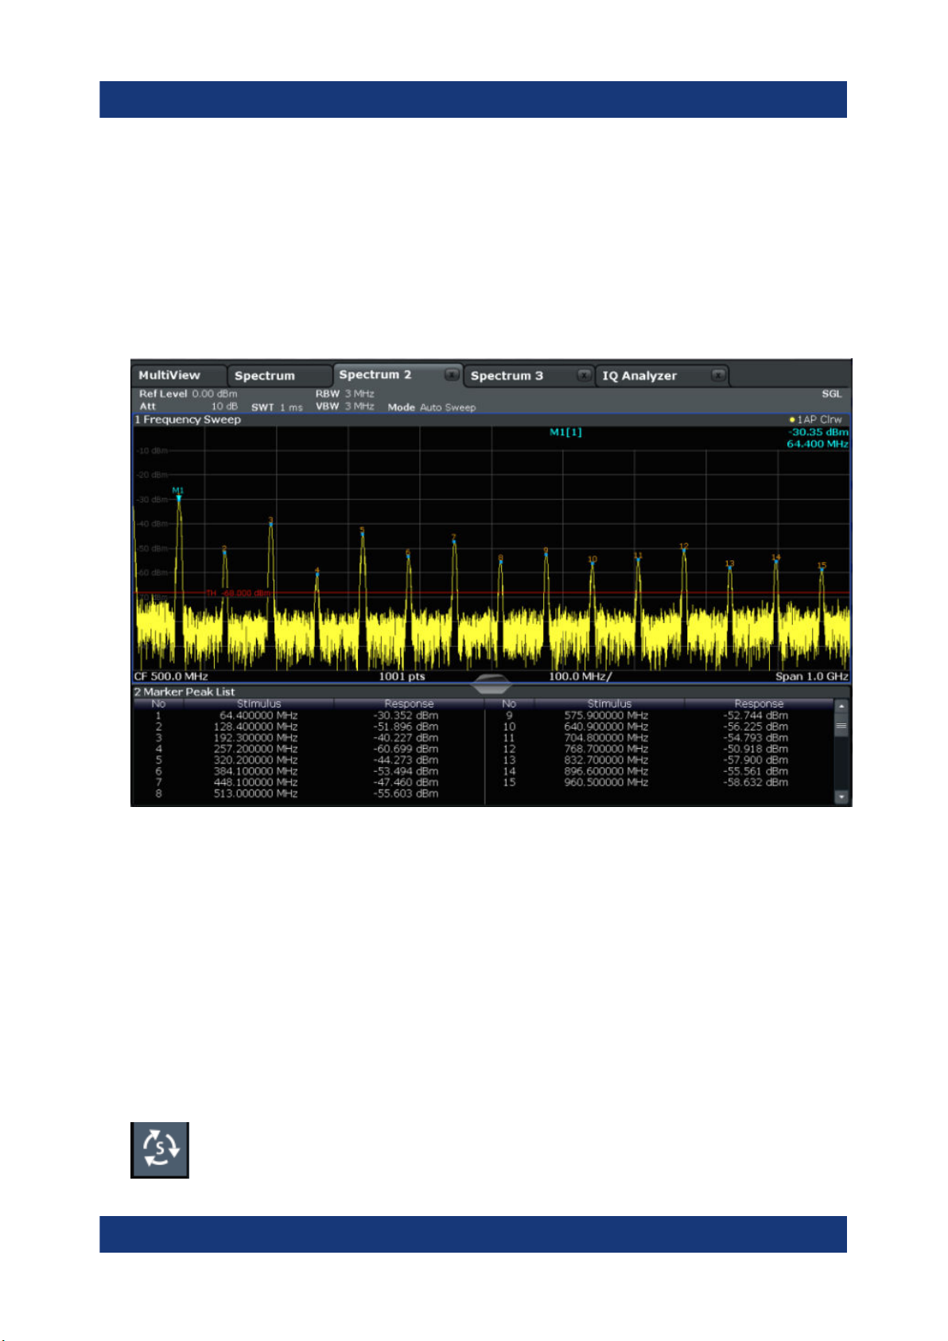Click the 100.0 MHz/ division label
Image resolution: width=948 pixels, height=1341 pixels.
(581, 676)
